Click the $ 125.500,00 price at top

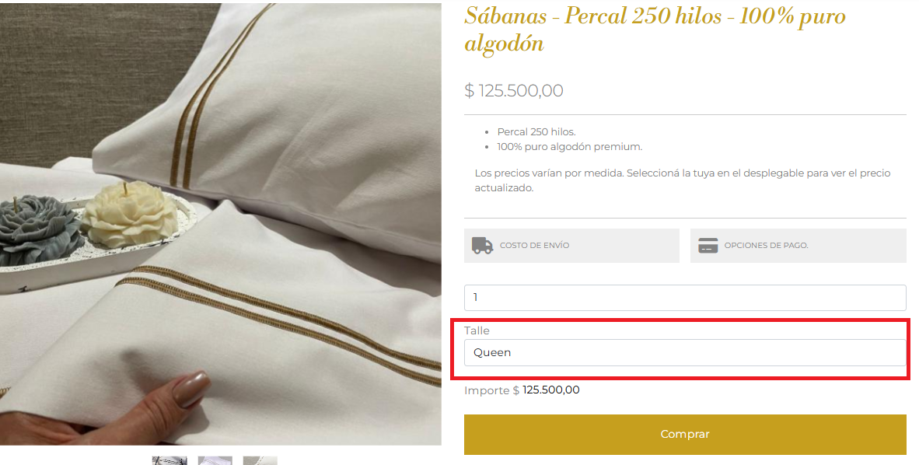(513, 90)
